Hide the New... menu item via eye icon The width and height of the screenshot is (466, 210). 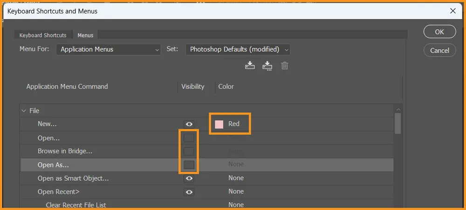coord(189,124)
